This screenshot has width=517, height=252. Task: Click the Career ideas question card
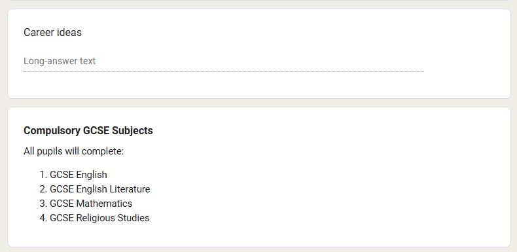pyautogui.click(x=259, y=54)
